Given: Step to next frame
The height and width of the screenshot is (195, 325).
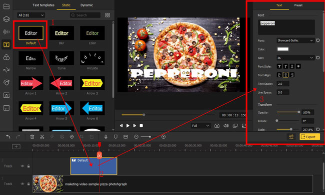Looking at the screenshot, I should pos(134,126).
